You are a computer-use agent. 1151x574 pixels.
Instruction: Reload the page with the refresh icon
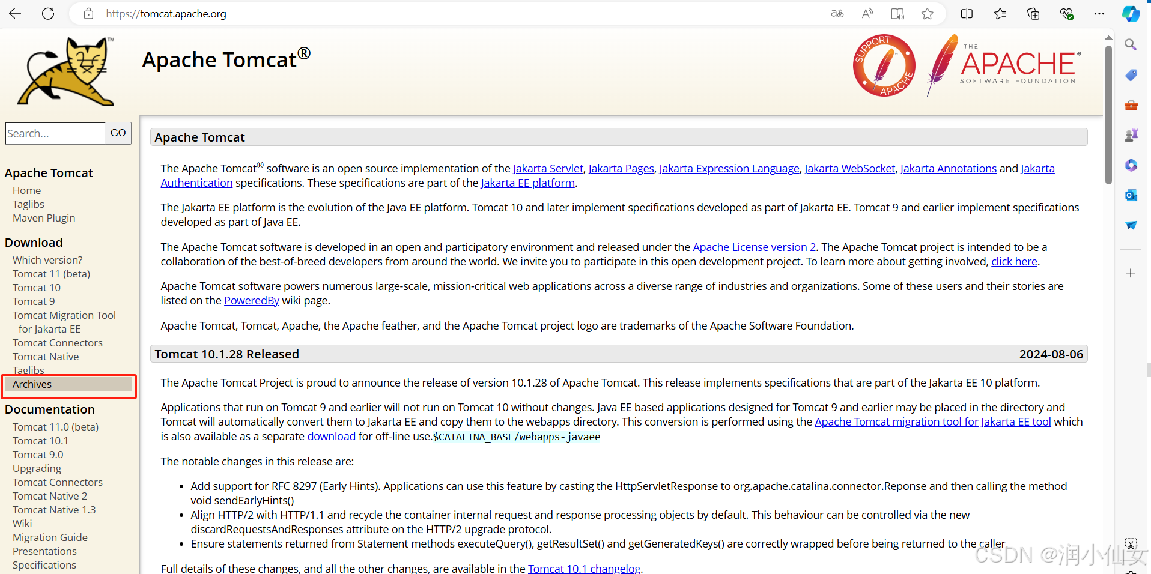tap(48, 13)
